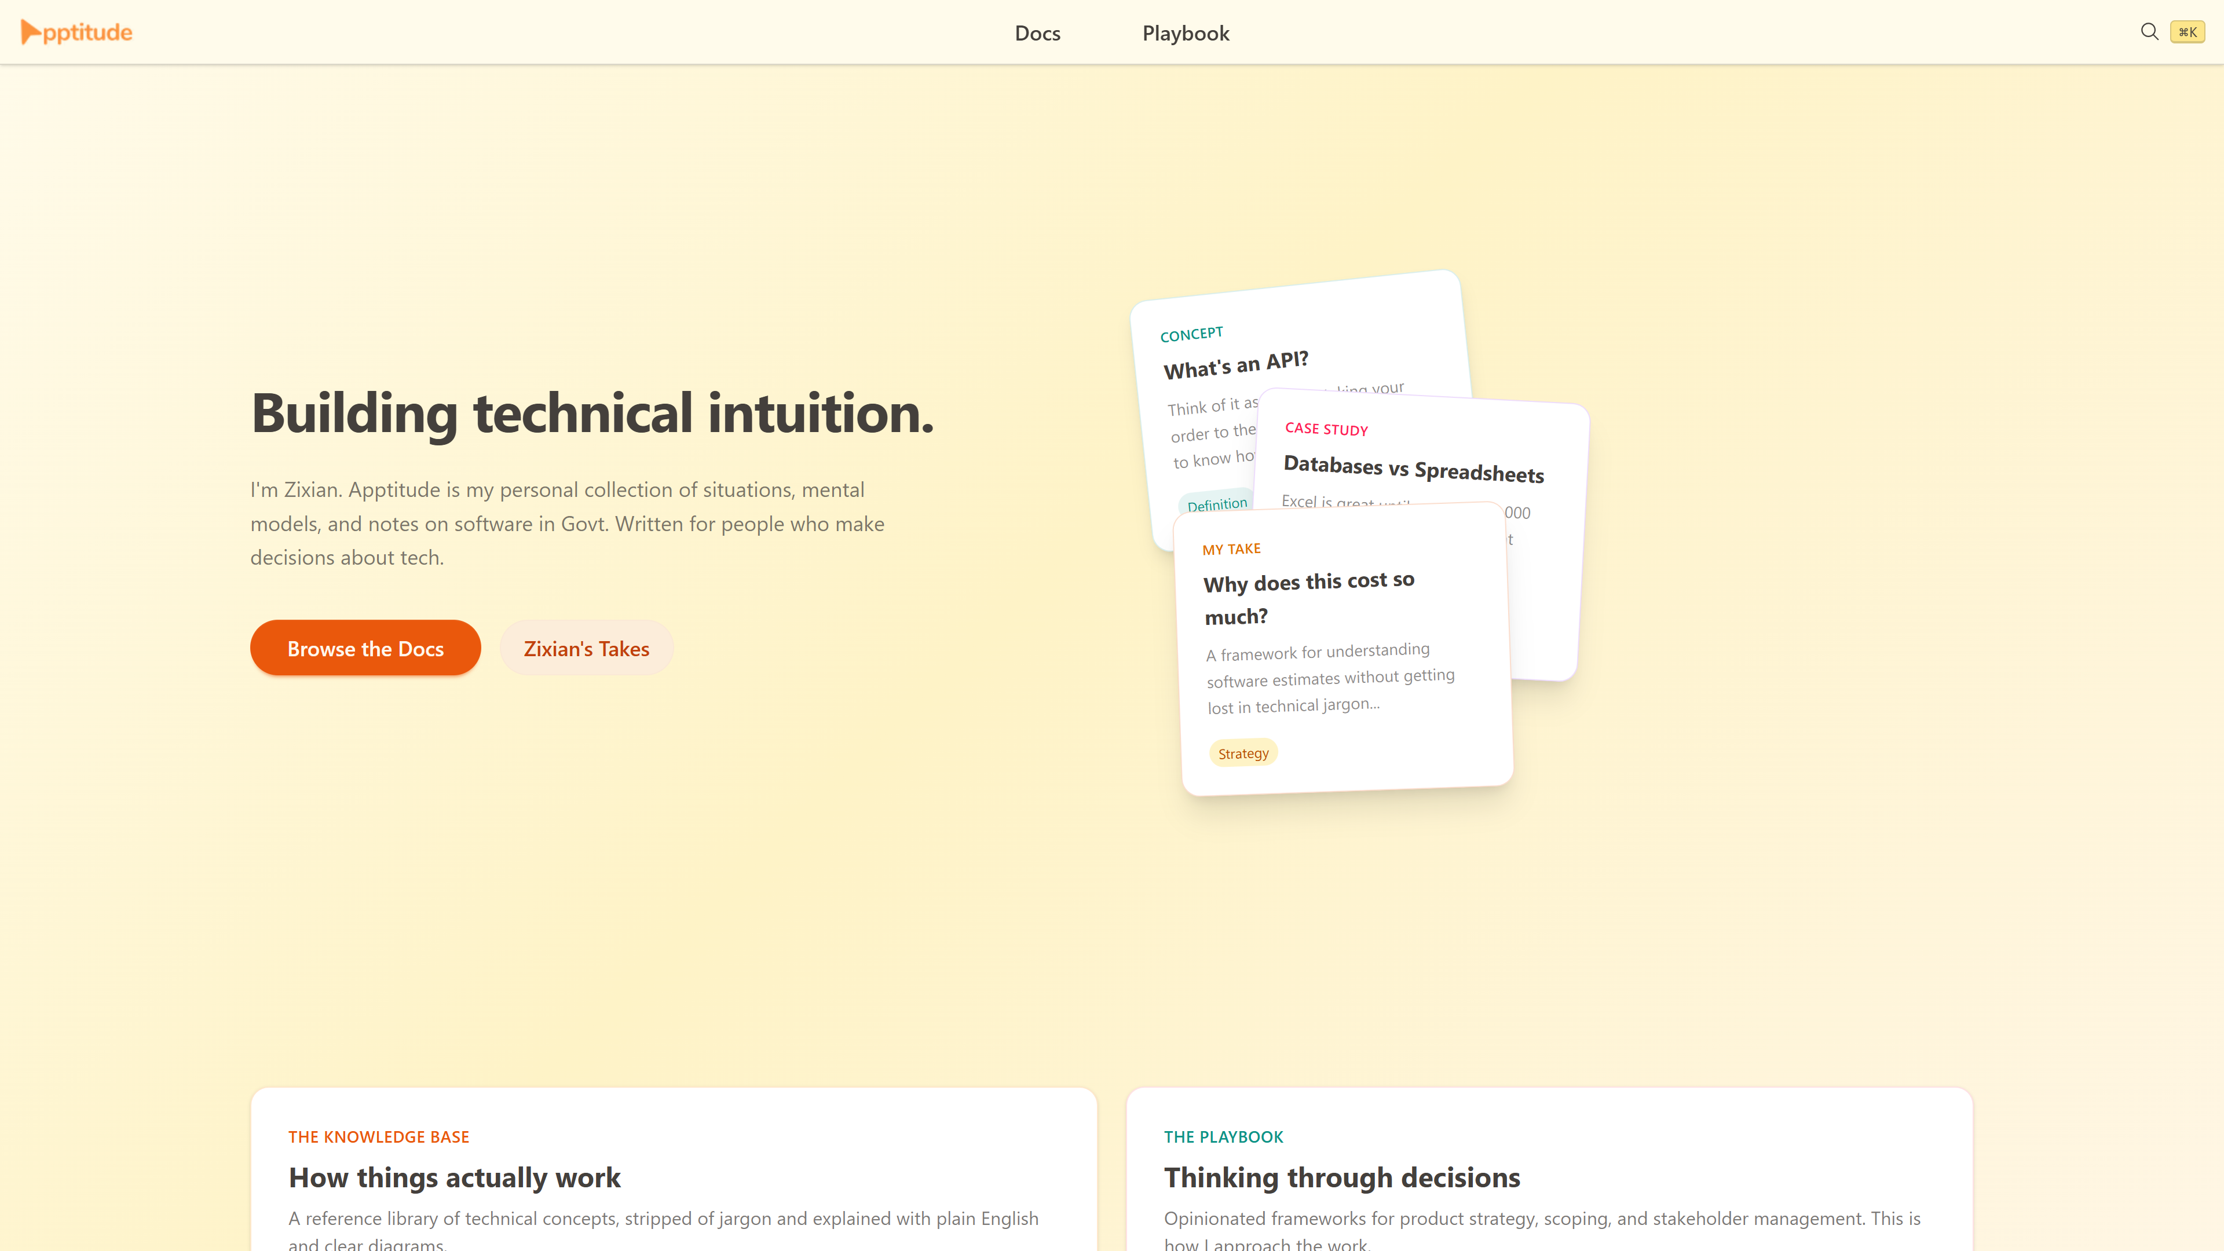Click THE PLAYBOOK label

(x=1223, y=1137)
